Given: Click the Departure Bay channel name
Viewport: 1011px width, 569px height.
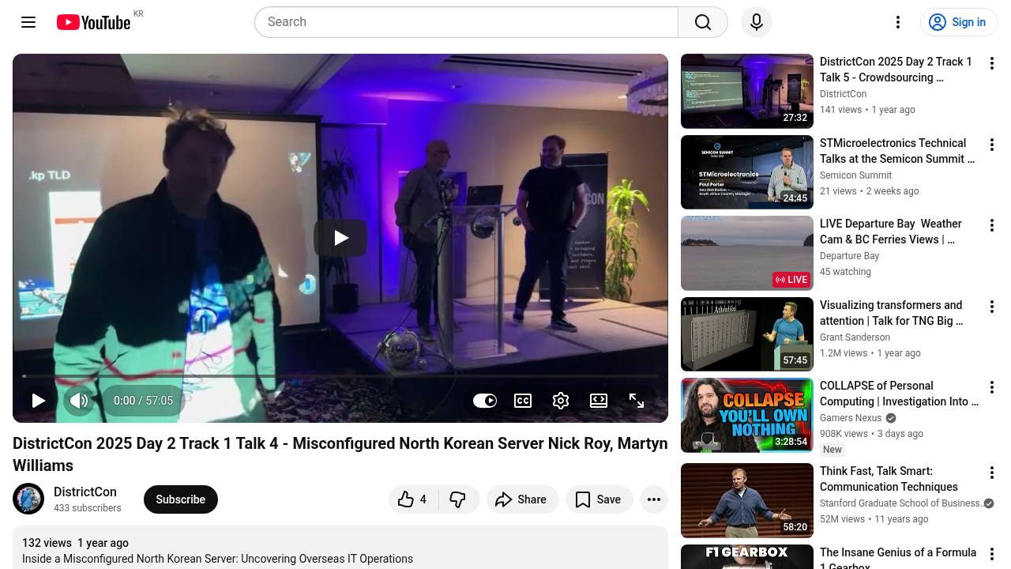Looking at the screenshot, I should click(849, 256).
